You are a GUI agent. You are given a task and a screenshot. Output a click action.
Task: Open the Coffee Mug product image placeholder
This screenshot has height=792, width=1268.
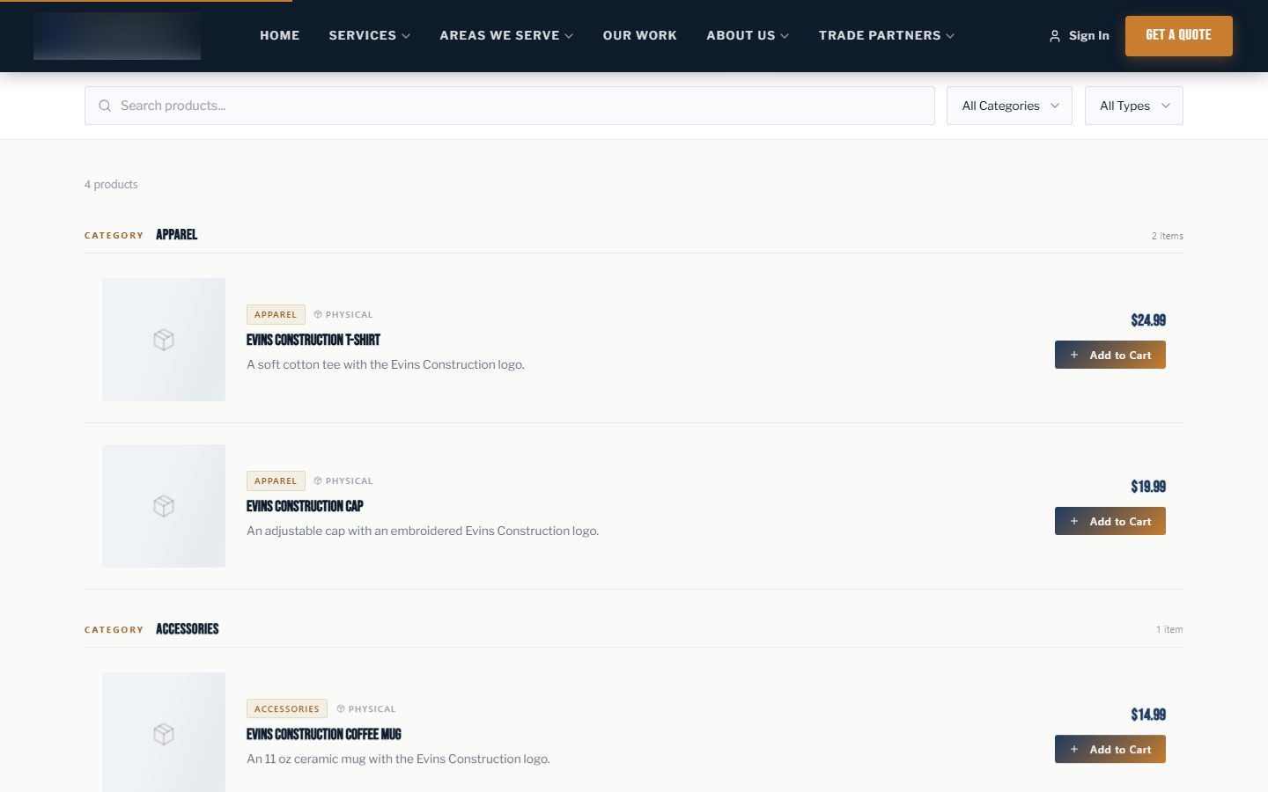(164, 732)
